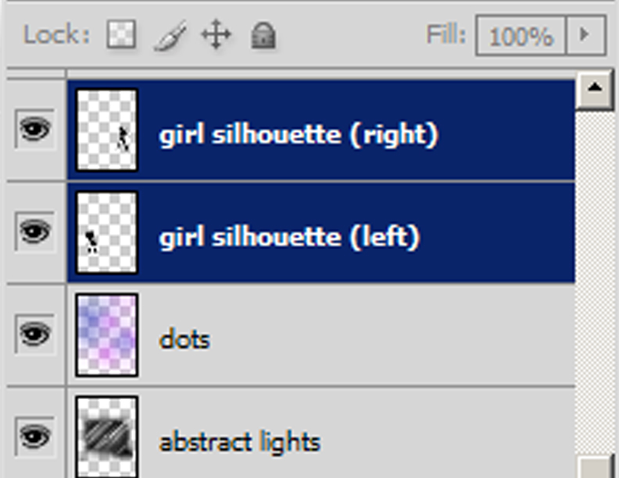Image resolution: width=619 pixels, height=478 pixels.
Task: Hide the girl silhouette (left) layer
Action: coord(34,231)
